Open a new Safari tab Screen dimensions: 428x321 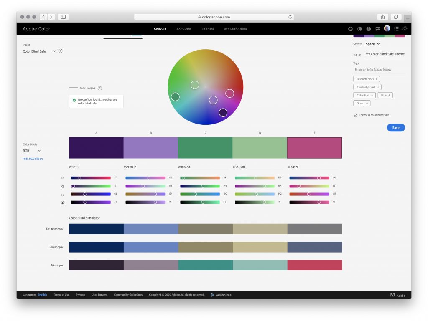[408, 19]
